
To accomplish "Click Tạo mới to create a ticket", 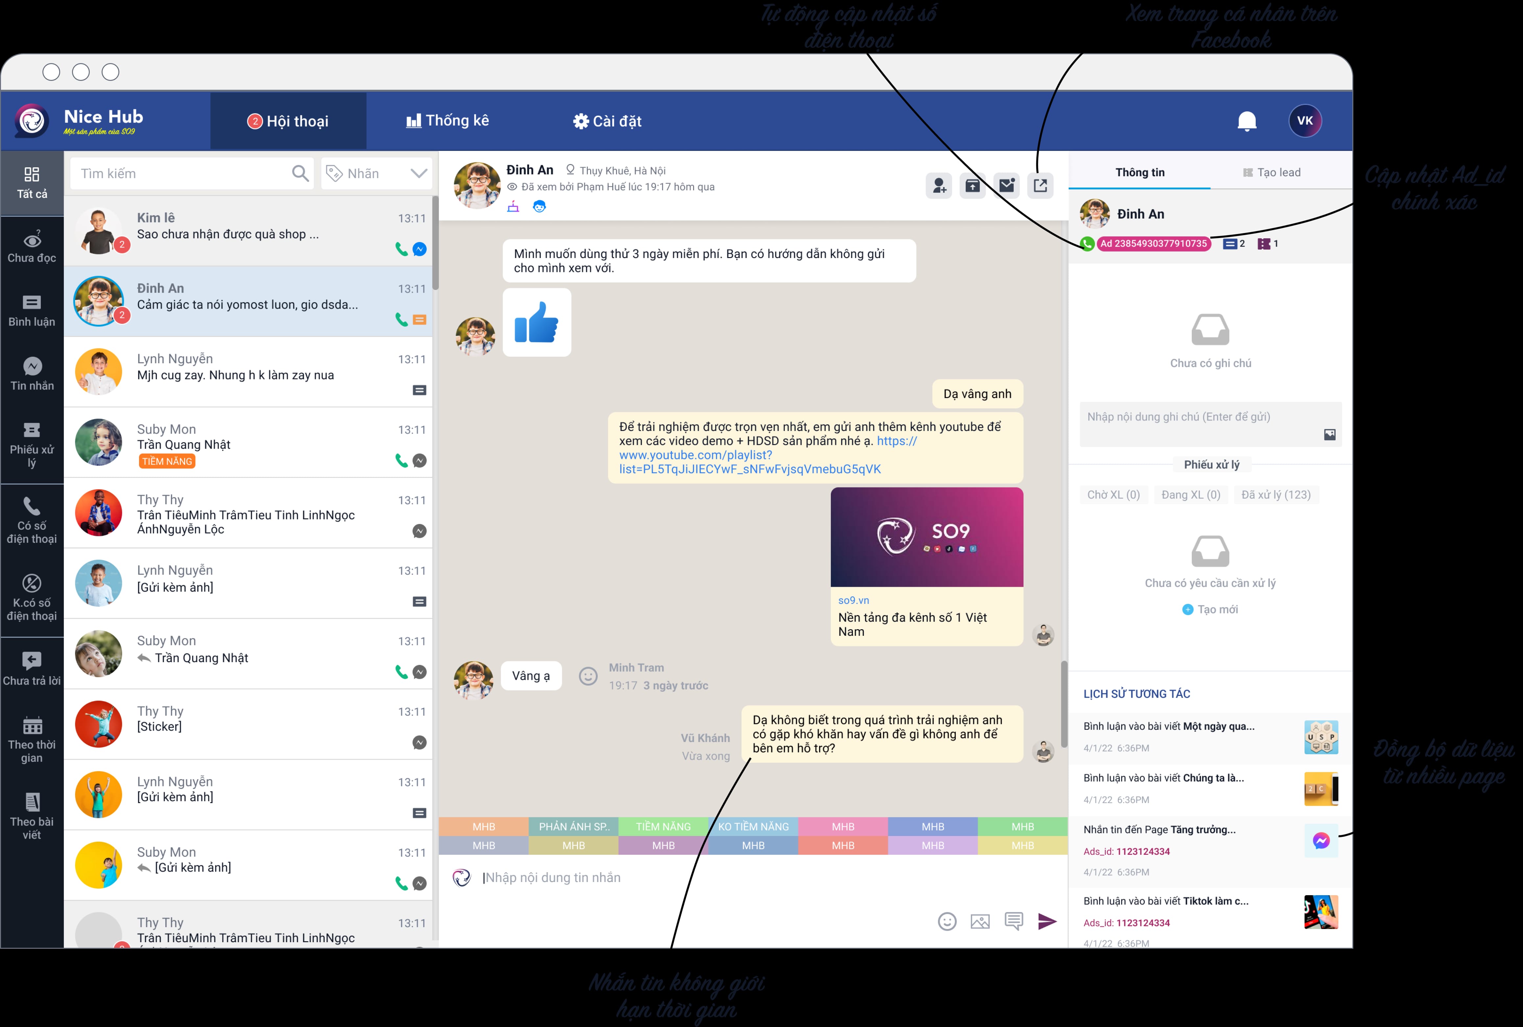I will point(1210,610).
